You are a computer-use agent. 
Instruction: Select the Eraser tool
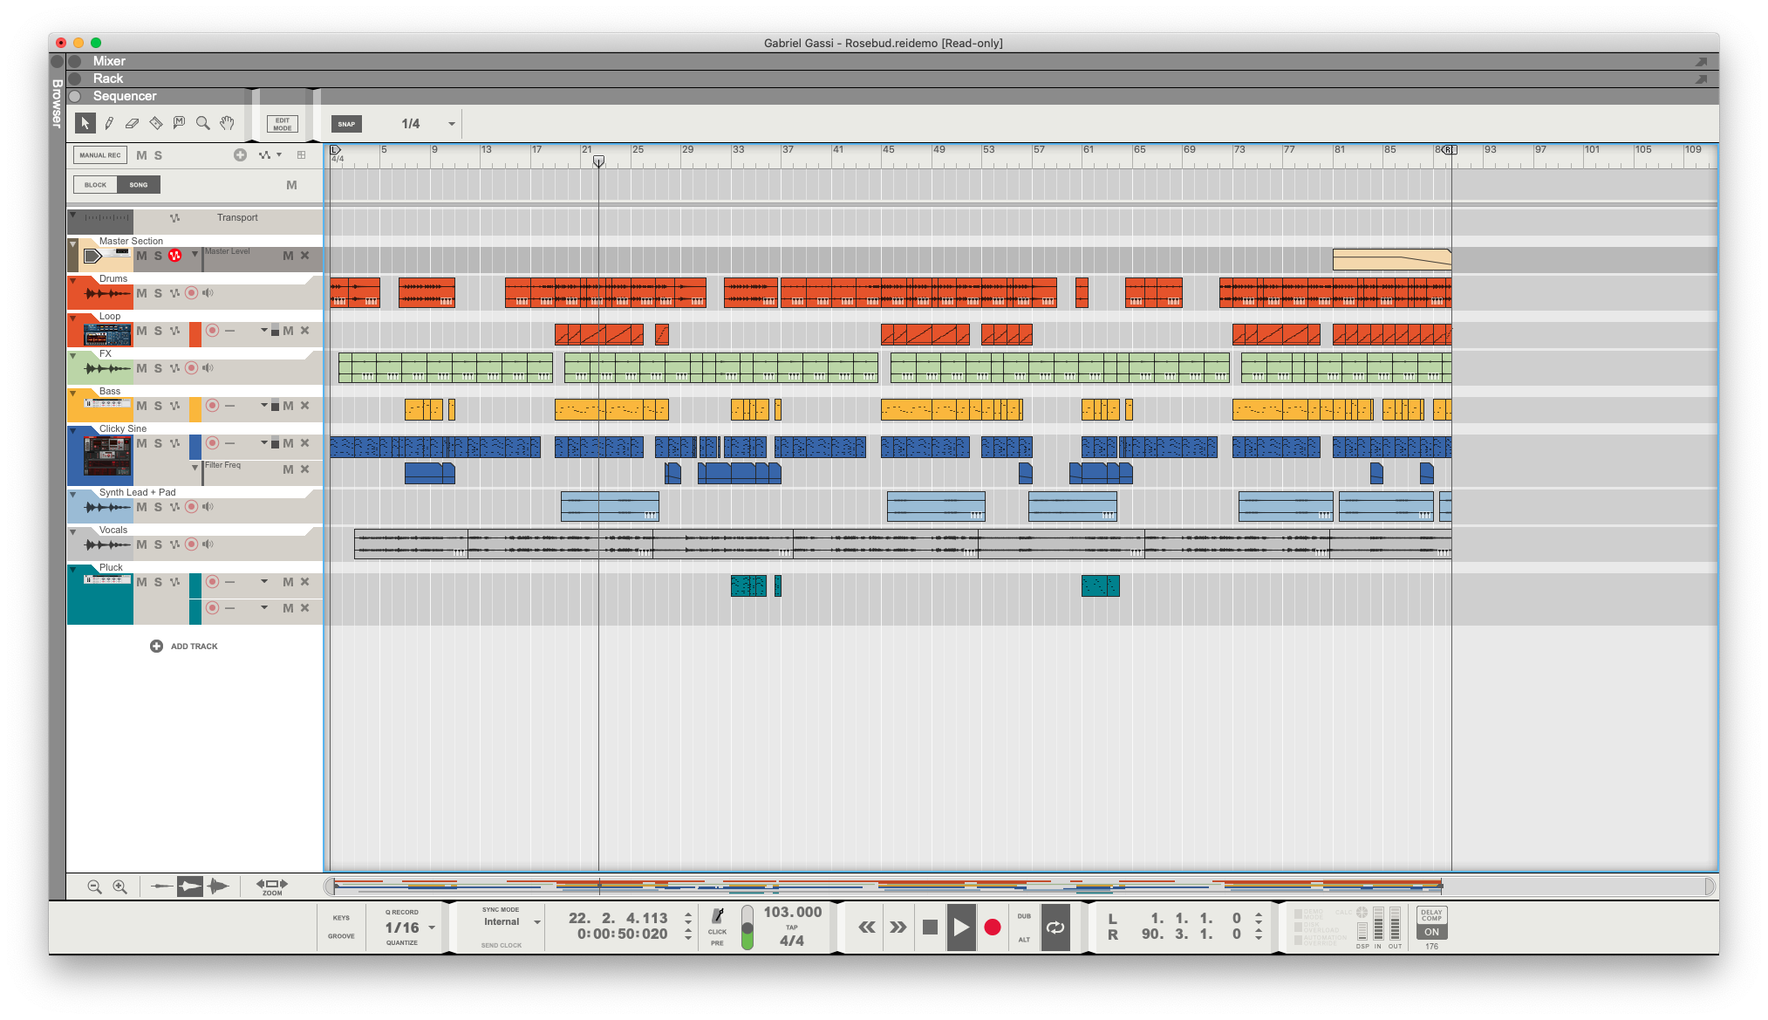tap(132, 123)
